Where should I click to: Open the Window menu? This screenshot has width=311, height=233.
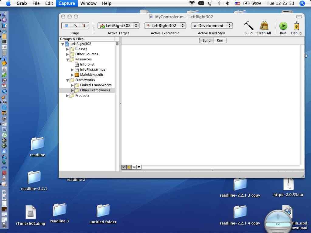pos(88,3)
